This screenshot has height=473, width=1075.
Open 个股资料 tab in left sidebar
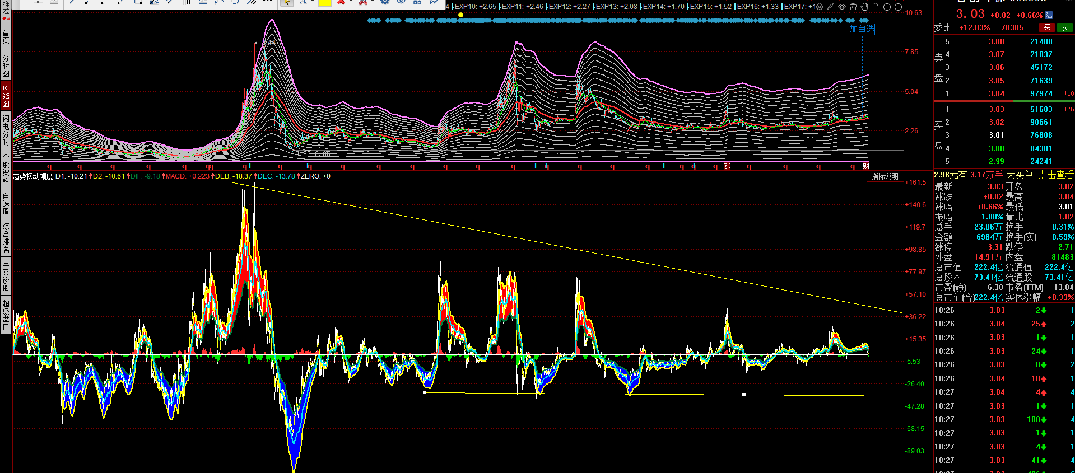pos(6,168)
